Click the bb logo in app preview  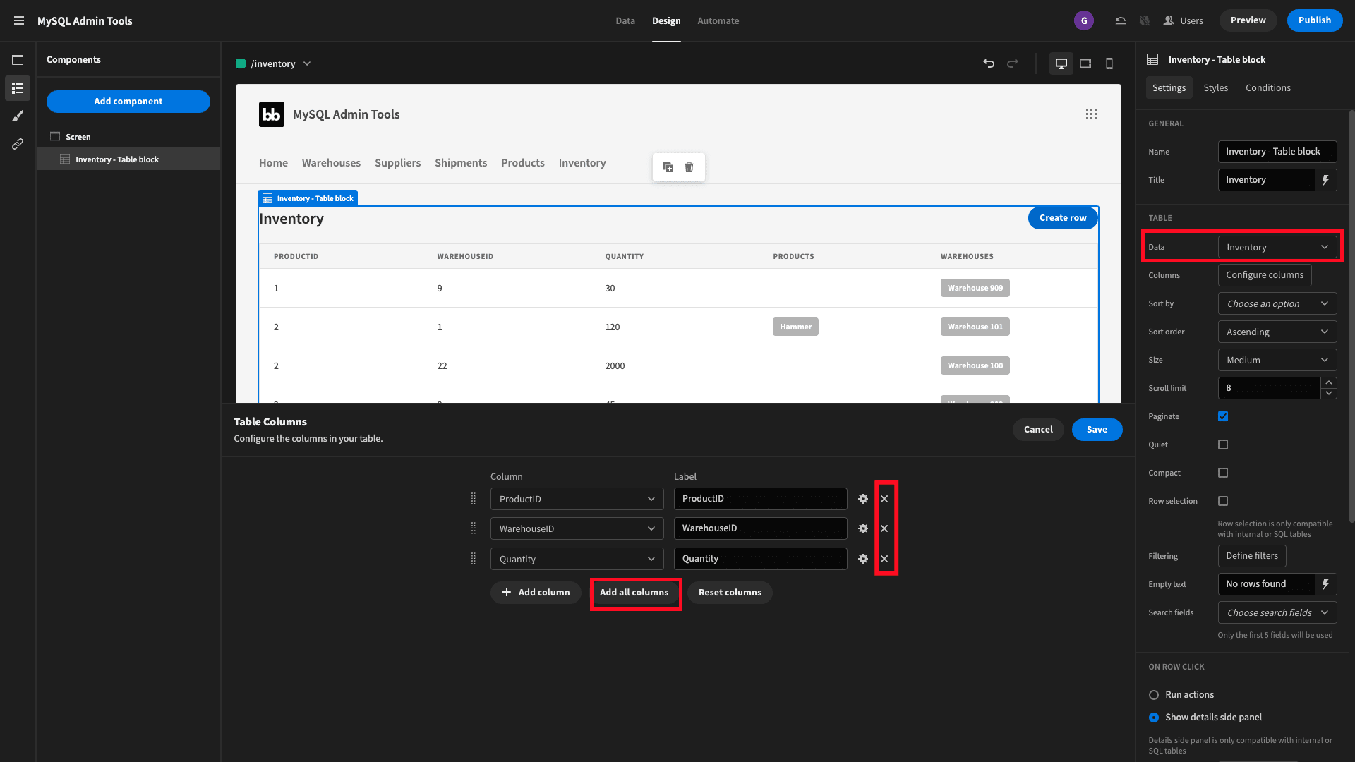click(x=272, y=114)
